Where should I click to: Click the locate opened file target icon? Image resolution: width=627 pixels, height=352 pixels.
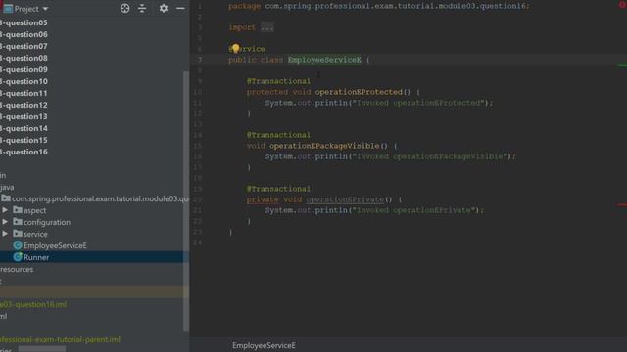click(x=124, y=8)
